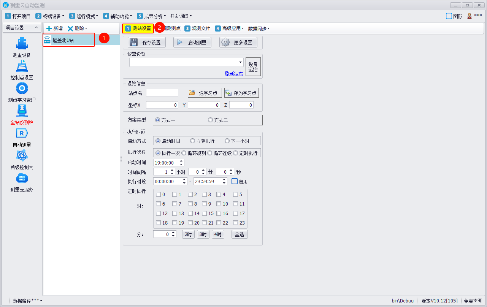487x307 pixels.
Task: Open the 成果分析 menu
Action: (x=151, y=16)
